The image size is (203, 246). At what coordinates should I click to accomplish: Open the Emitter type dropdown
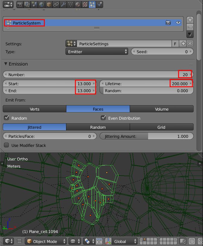point(97,52)
